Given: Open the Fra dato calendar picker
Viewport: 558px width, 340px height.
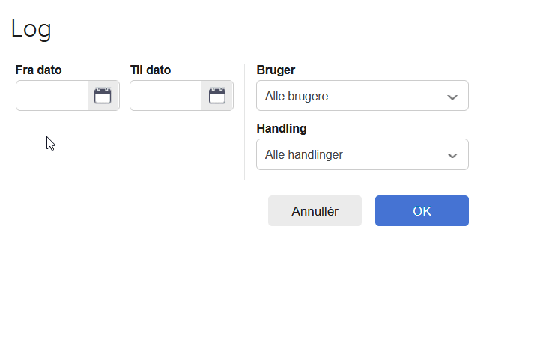Looking at the screenshot, I should coord(103,96).
